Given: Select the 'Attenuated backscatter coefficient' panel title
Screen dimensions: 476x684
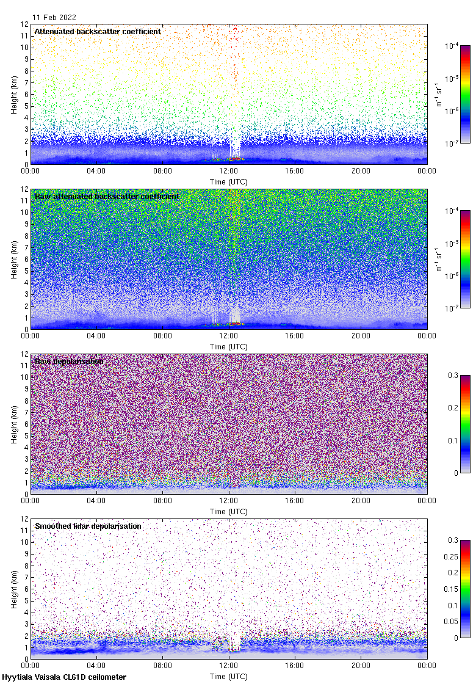Looking at the screenshot, I should tap(98, 31).
